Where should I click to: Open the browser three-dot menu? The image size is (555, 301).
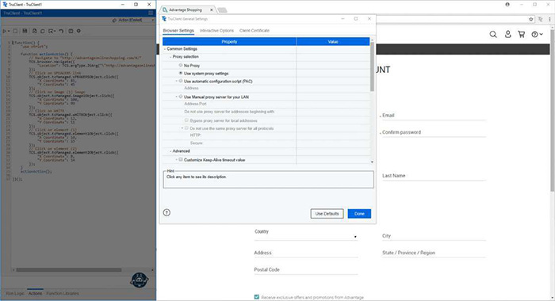[x=549, y=20]
